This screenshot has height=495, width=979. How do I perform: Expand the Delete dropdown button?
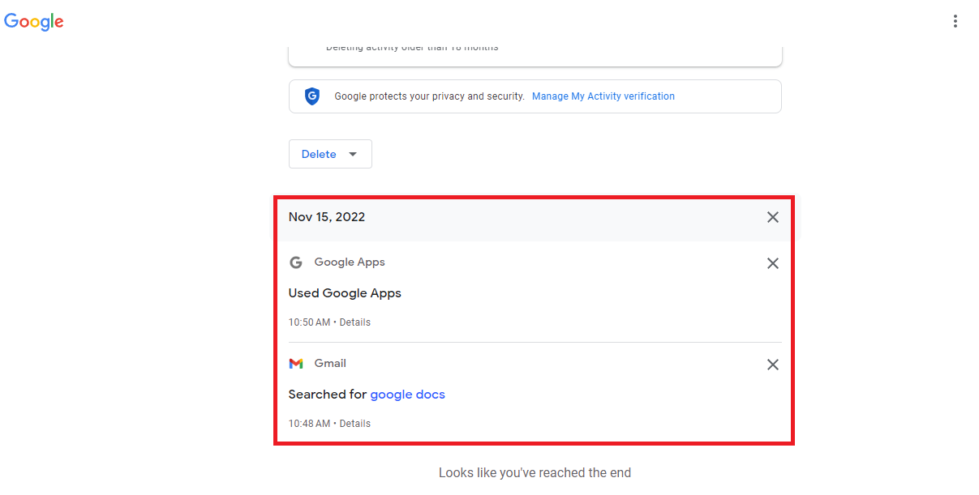330,154
